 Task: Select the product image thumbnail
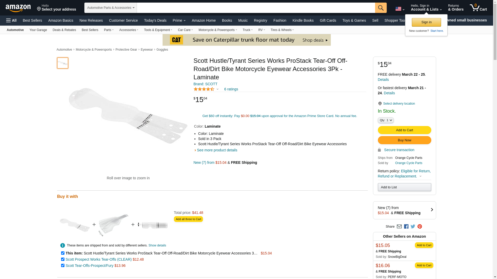(63, 63)
